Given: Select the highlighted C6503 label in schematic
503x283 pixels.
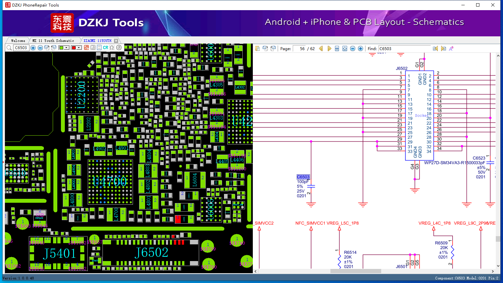Looking at the screenshot, I should pyautogui.click(x=303, y=177).
